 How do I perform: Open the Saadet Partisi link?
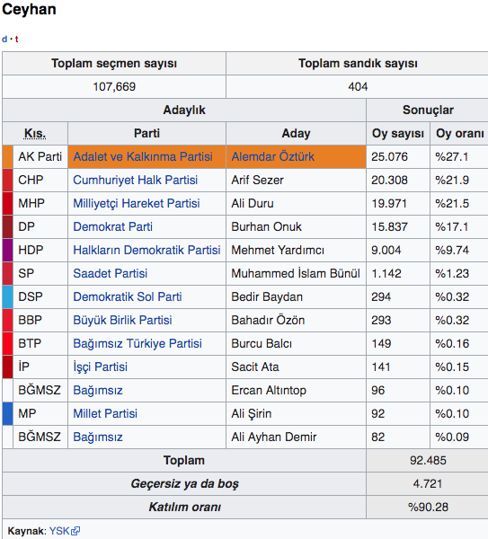point(111,274)
